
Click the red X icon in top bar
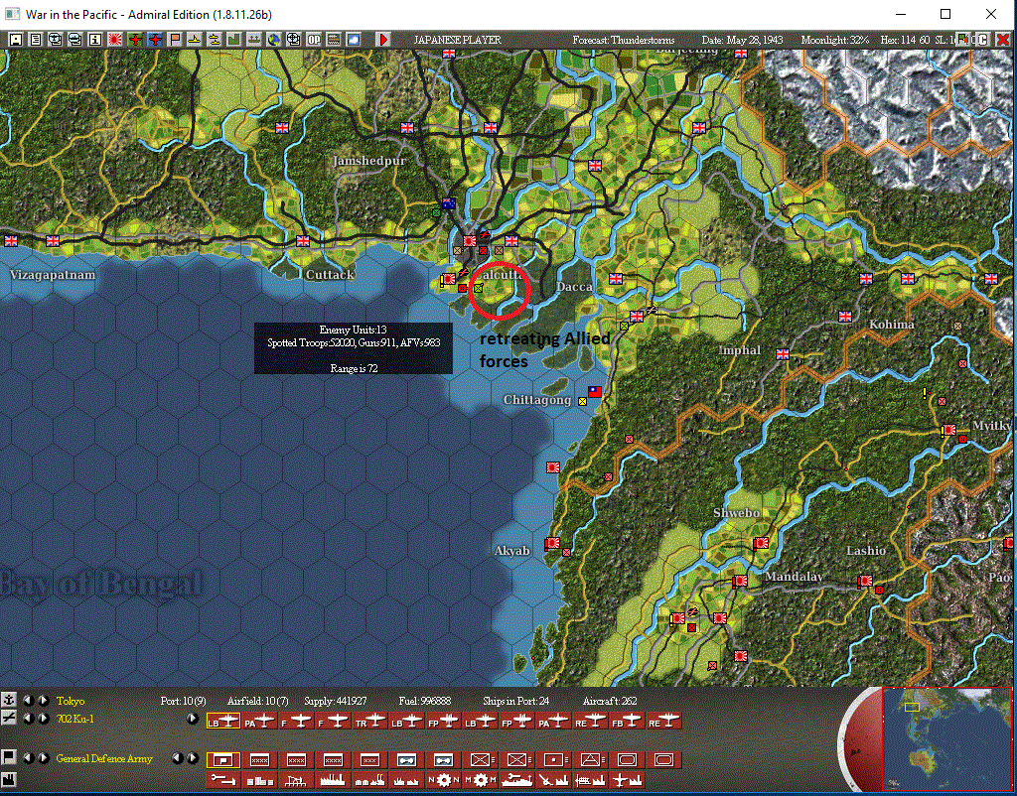coord(1001,40)
